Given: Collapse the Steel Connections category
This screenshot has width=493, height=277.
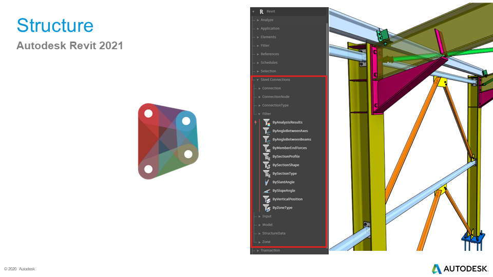Looking at the screenshot, I should tap(258, 80).
